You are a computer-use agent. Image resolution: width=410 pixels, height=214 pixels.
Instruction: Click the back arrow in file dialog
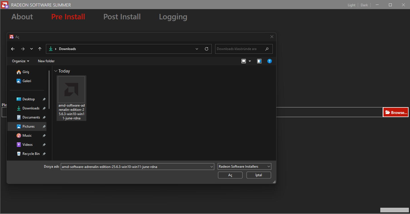pos(13,49)
